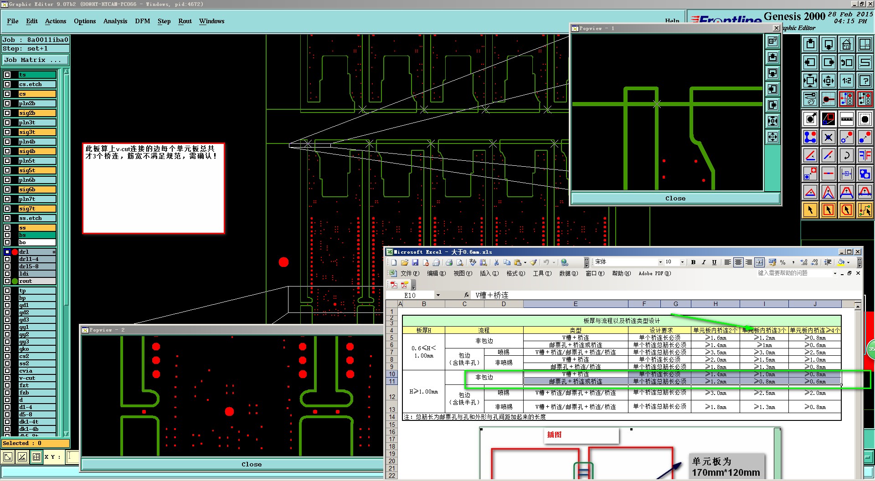The width and height of the screenshot is (875, 481).
Task: Click the Save icon in Excel toolbar
Action: (415, 262)
